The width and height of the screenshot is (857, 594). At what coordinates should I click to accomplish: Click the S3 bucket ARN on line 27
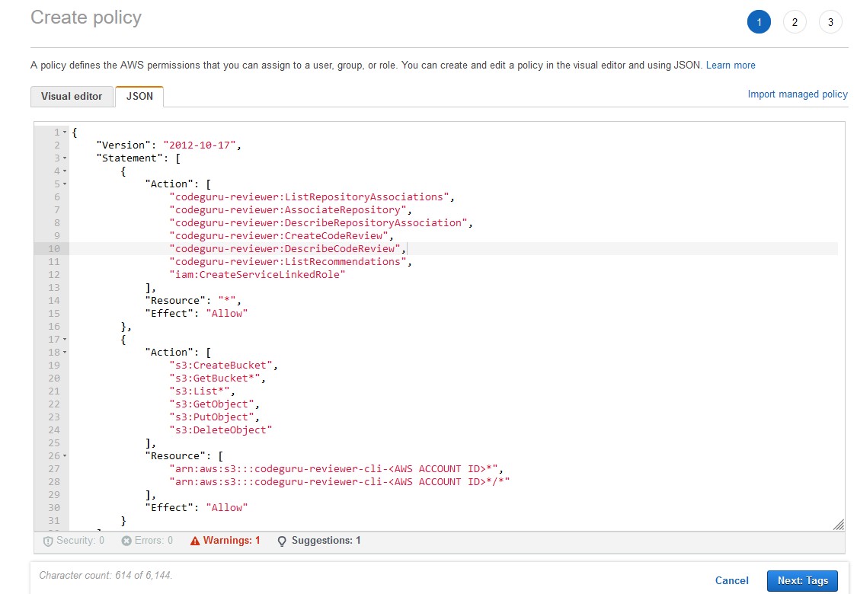[334, 469]
